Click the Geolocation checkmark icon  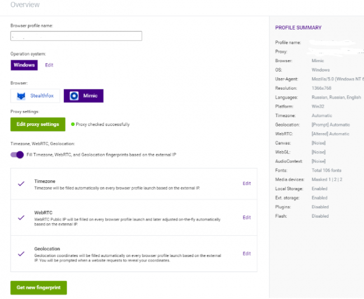[x=21, y=254]
